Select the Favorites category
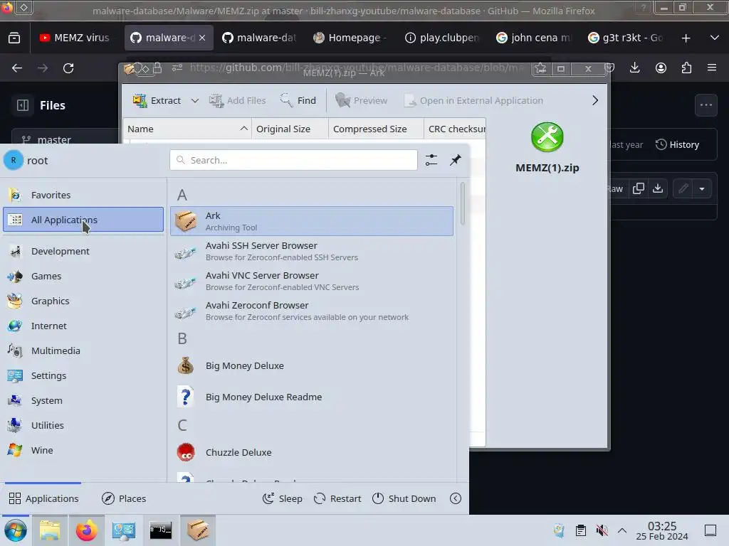The width and height of the screenshot is (729, 546). click(x=83, y=195)
